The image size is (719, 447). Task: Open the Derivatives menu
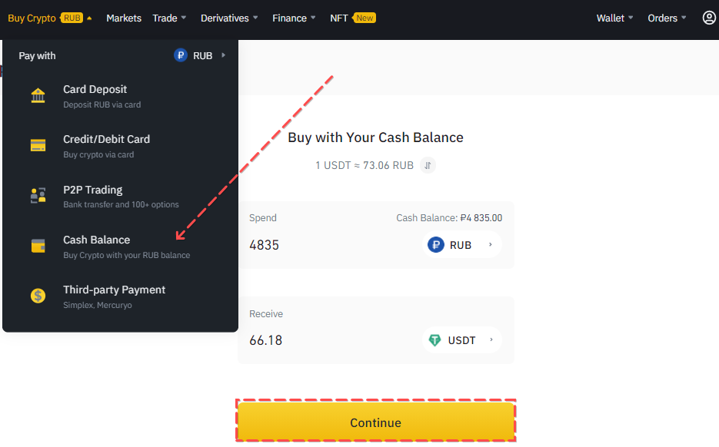pos(229,18)
